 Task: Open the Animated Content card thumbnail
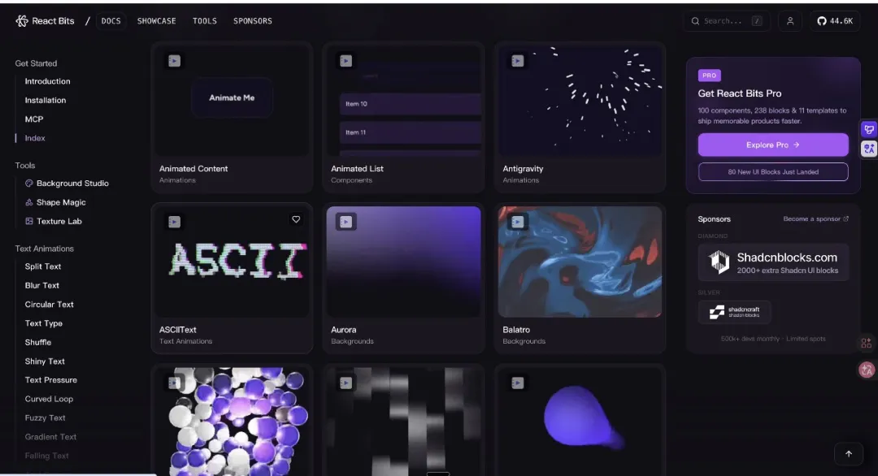coord(232,100)
